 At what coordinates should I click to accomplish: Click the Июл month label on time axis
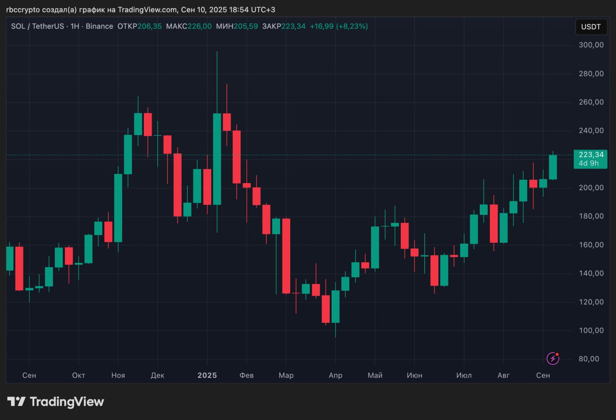(x=464, y=375)
